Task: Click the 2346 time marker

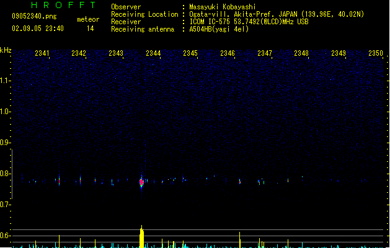Action: pyautogui.click(x=228, y=53)
